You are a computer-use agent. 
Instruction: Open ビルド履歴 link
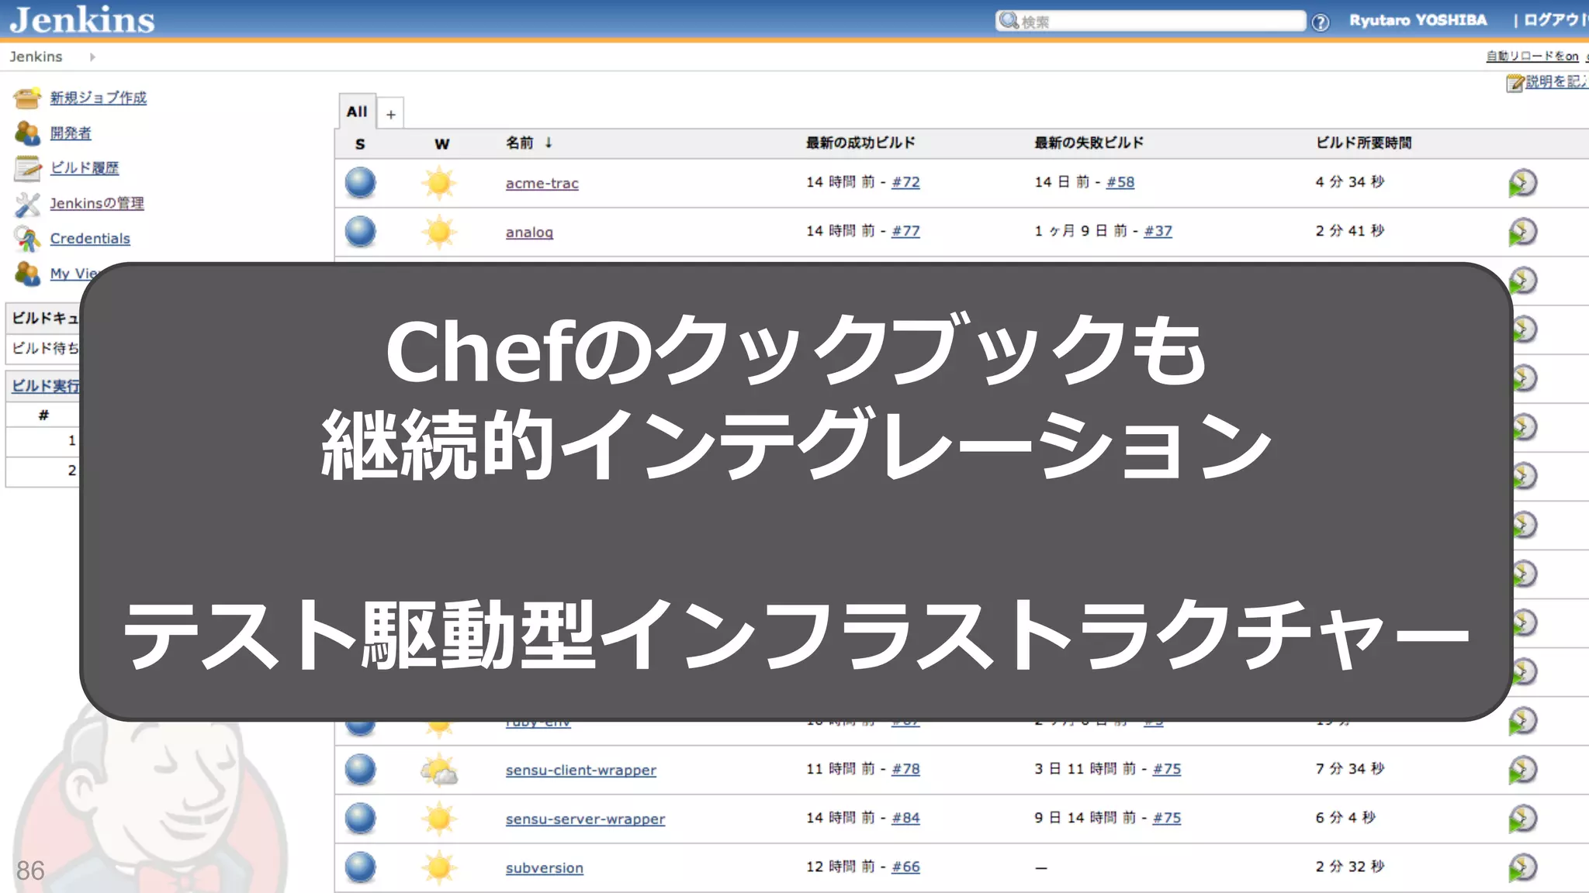pyautogui.click(x=85, y=167)
